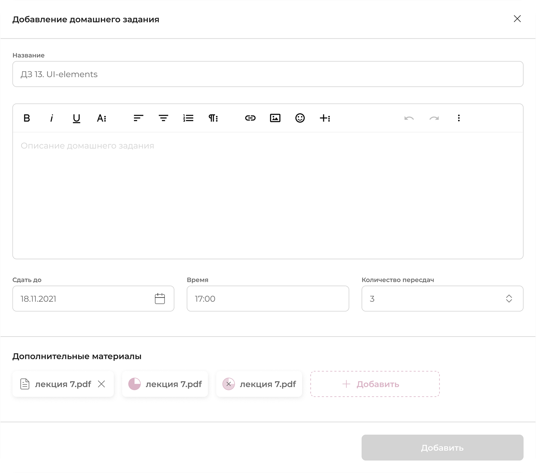The image size is (536, 473).
Task: Select the left align icon
Action: (x=138, y=118)
